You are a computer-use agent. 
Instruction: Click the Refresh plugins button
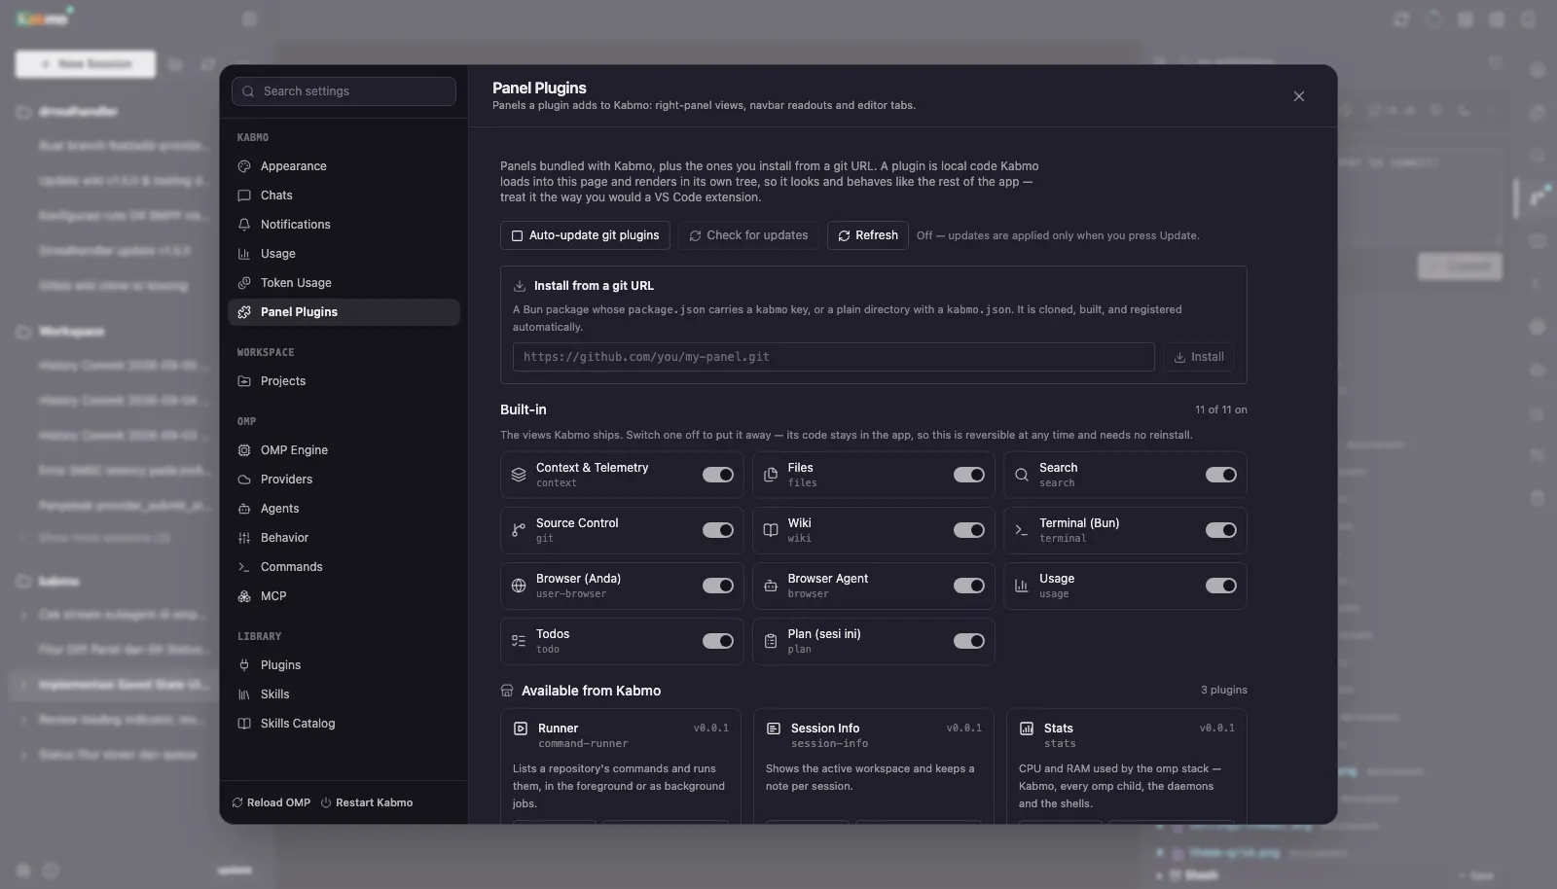coord(868,235)
